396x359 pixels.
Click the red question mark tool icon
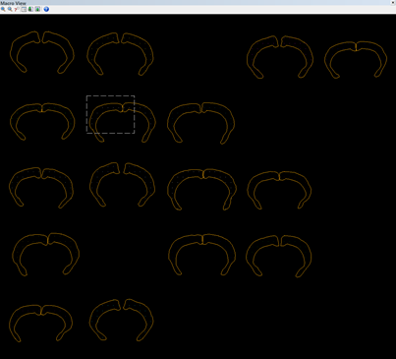pos(17,9)
